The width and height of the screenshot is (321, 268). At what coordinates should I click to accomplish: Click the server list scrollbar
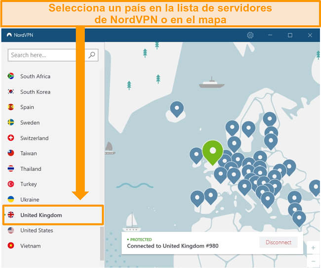tap(102, 243)
